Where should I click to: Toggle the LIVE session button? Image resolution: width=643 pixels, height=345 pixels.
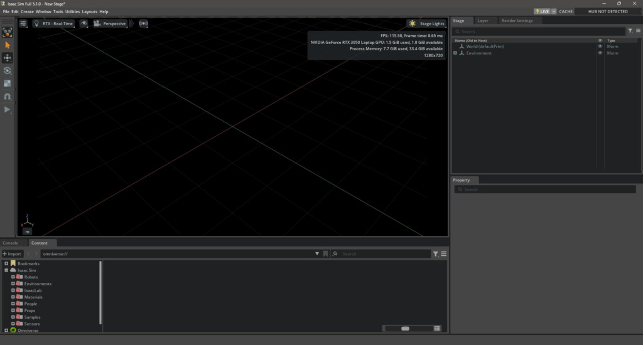(x=542, y=11)
